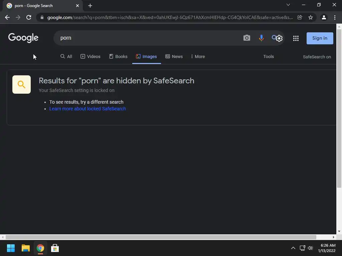Open the tab search chevron
Viewport: 342px width, 256px height.
pos(288,5)
